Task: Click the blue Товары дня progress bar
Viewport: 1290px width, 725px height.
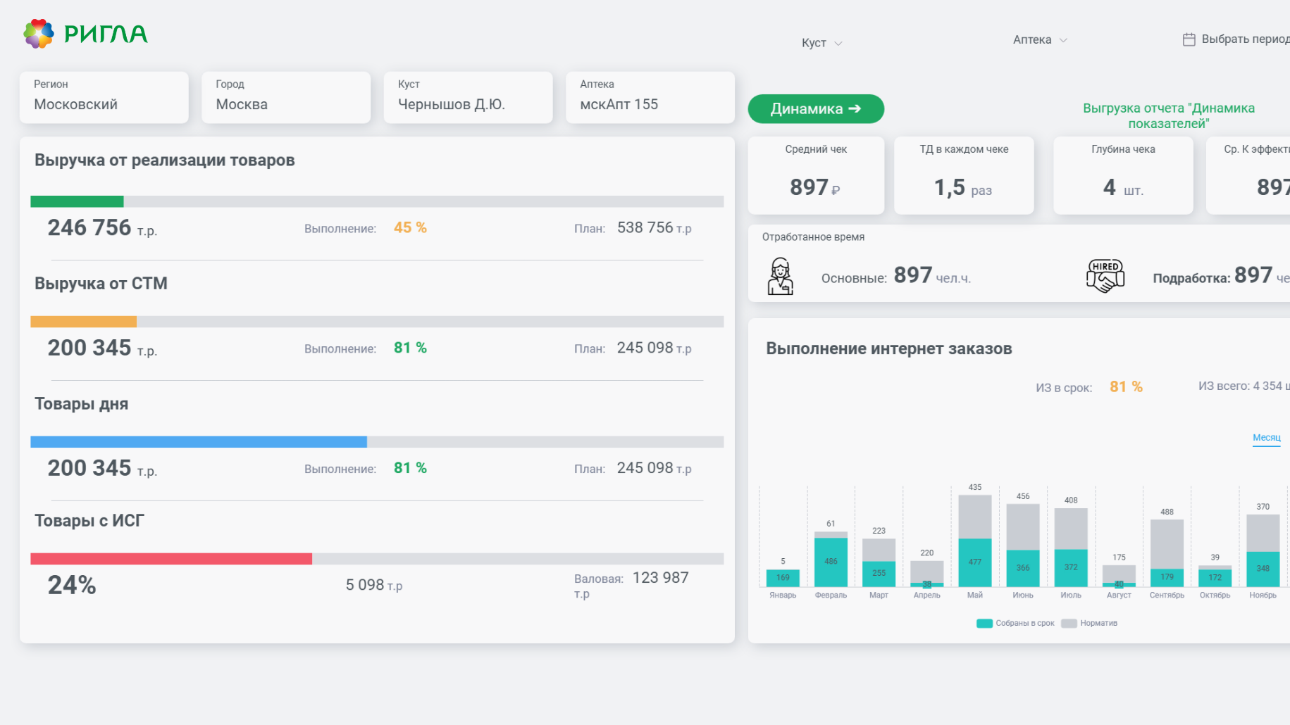Action: (199, 441)
